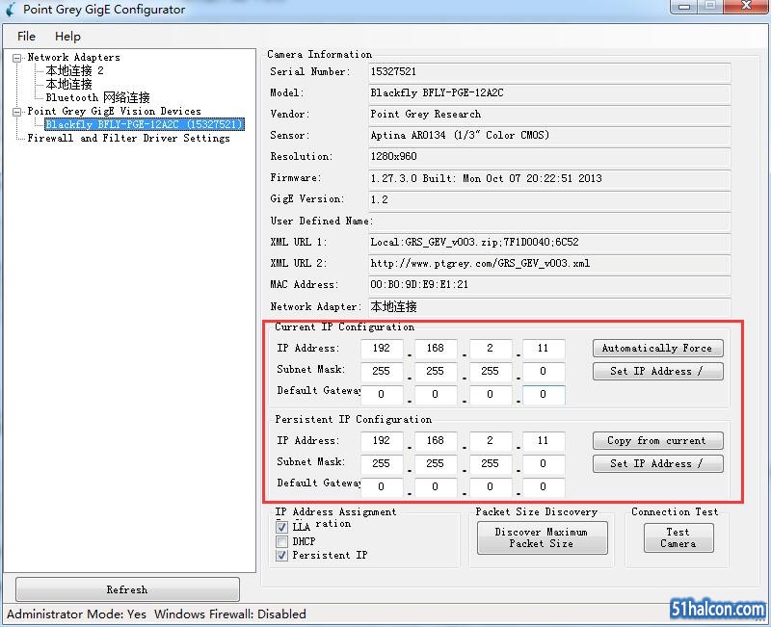Click Windows Firewall: Disabled status text
771x627 pixels.
(x=230, y=614)
